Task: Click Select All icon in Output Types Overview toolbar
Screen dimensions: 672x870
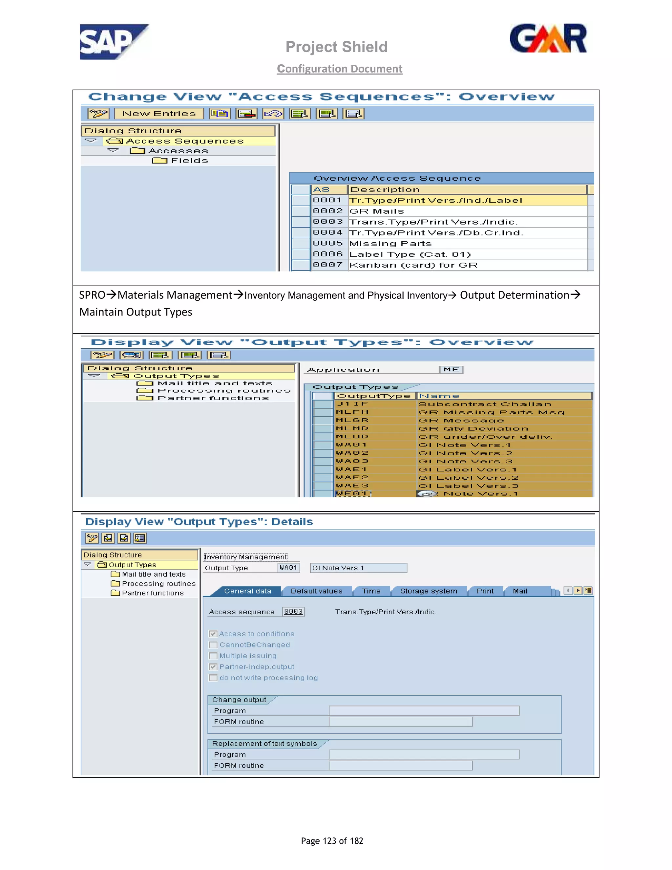Action: pos(160,355)
